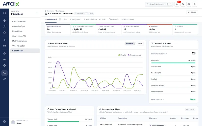Click the Processed progress bar in the funnel
This screenshot has width=202, height=126.
click(173, 63)
